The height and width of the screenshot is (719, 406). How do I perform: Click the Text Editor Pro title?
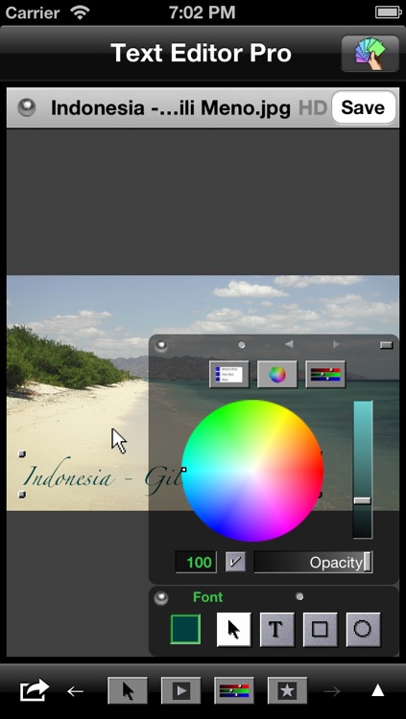pos(202,53)
